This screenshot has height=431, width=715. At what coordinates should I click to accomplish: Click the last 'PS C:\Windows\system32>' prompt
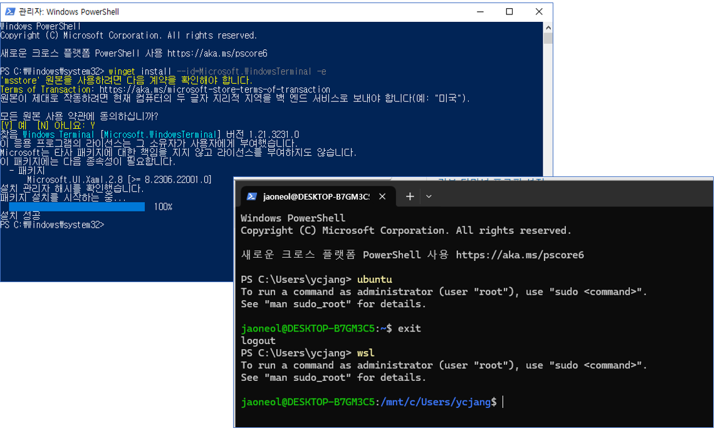52,225
